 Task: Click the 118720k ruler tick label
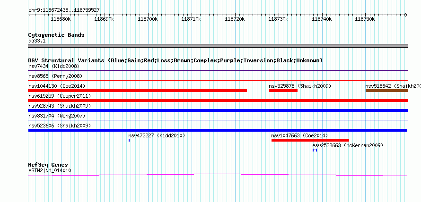(x=235, y=19)
